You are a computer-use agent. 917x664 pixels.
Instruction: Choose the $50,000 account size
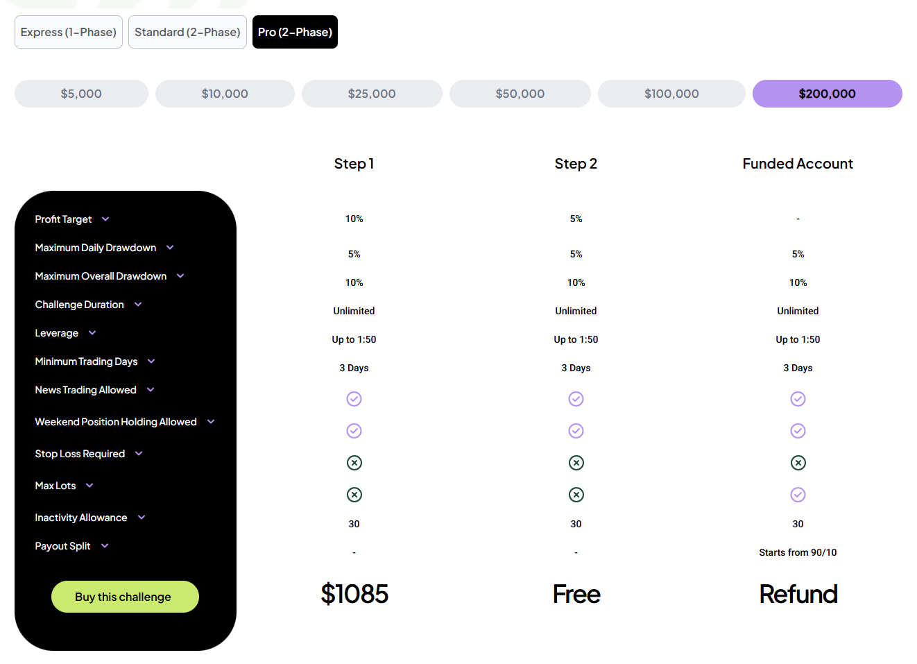click(520, 94)
